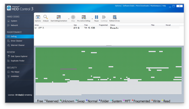Click the Folder legend color swatch
The height and width of the screenshot is (109, 189).
(99, 100)
